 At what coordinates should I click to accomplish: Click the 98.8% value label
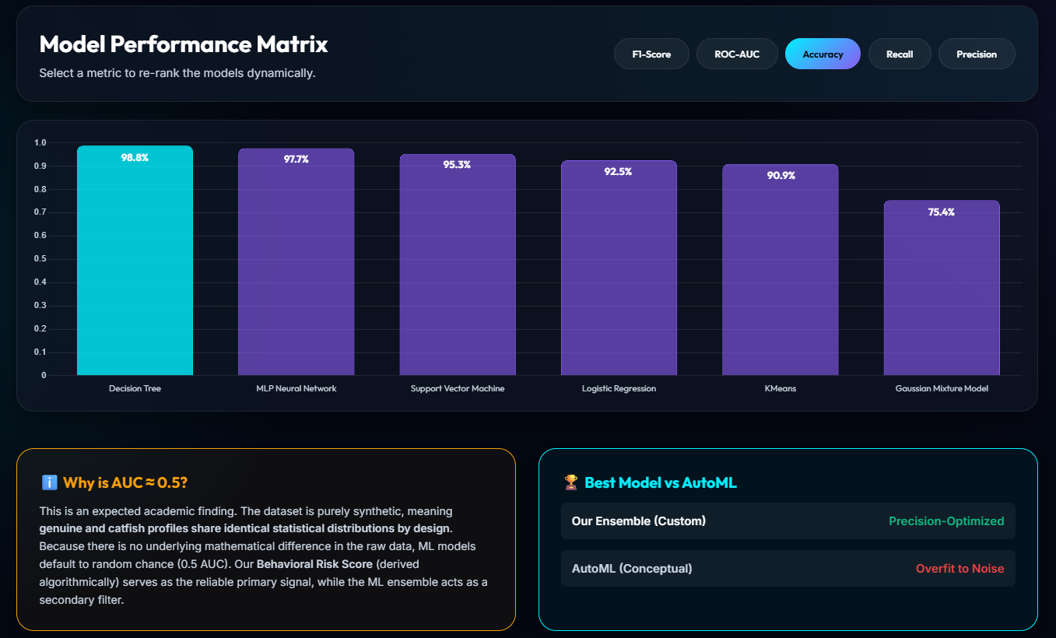point(135,158)
